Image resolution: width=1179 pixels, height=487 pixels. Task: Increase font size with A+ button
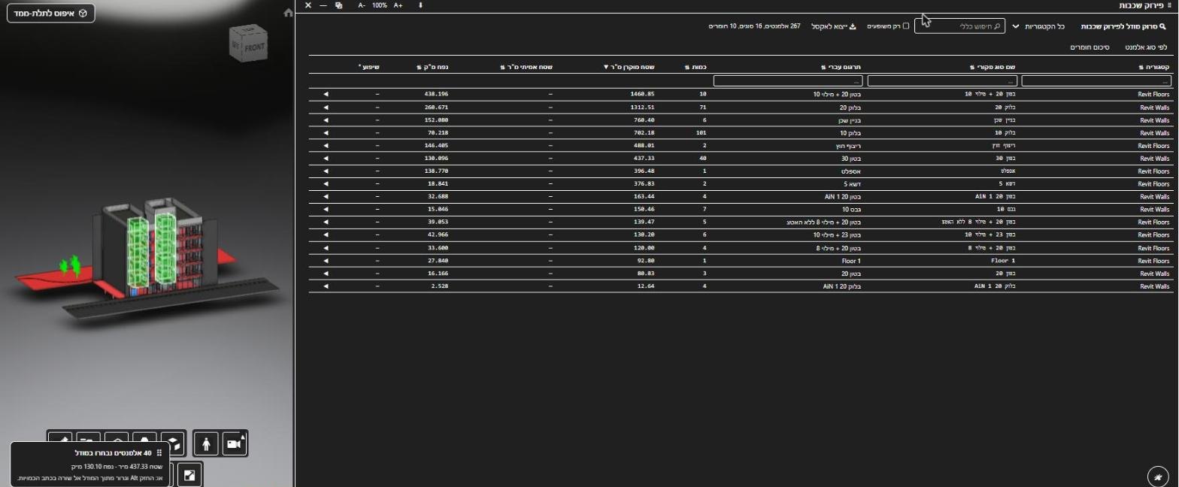[x=399, y=5]
